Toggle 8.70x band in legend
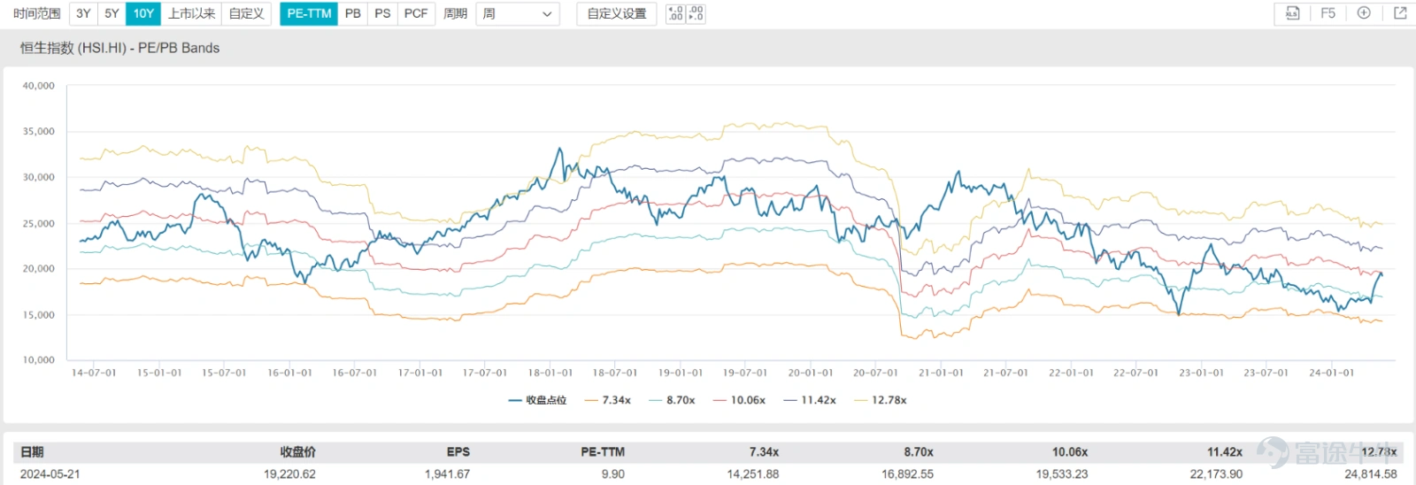Image resolution: width=1416 pixels, height=485 pixels. click(x=672, y=400)
